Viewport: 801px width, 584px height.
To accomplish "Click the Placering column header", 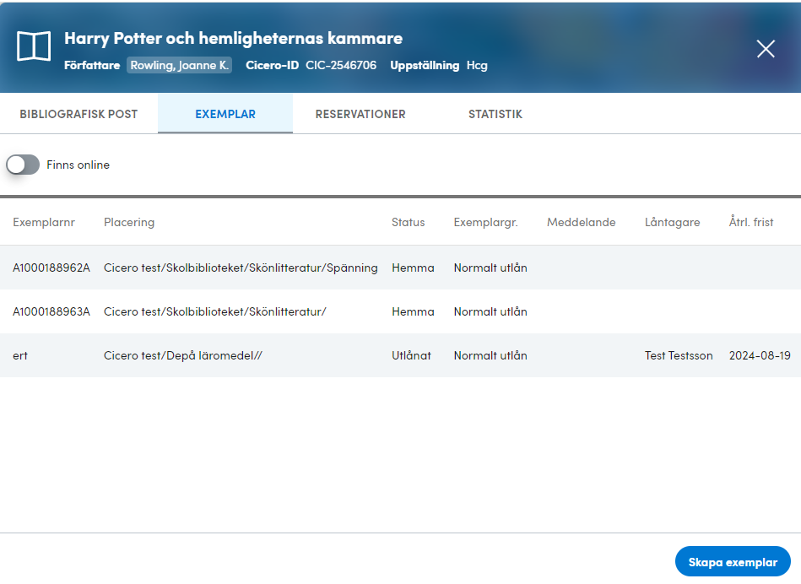I will coord(129,222).
